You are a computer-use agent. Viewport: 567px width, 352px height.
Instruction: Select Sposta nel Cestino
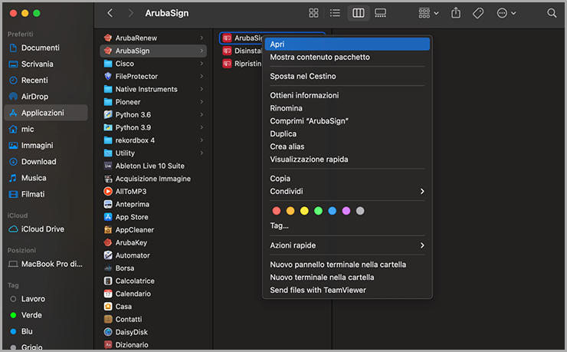pos(347,77)
